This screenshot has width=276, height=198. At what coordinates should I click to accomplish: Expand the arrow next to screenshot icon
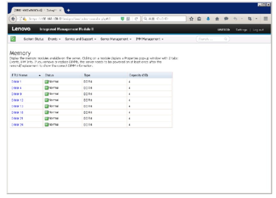(x=256, y=19)
